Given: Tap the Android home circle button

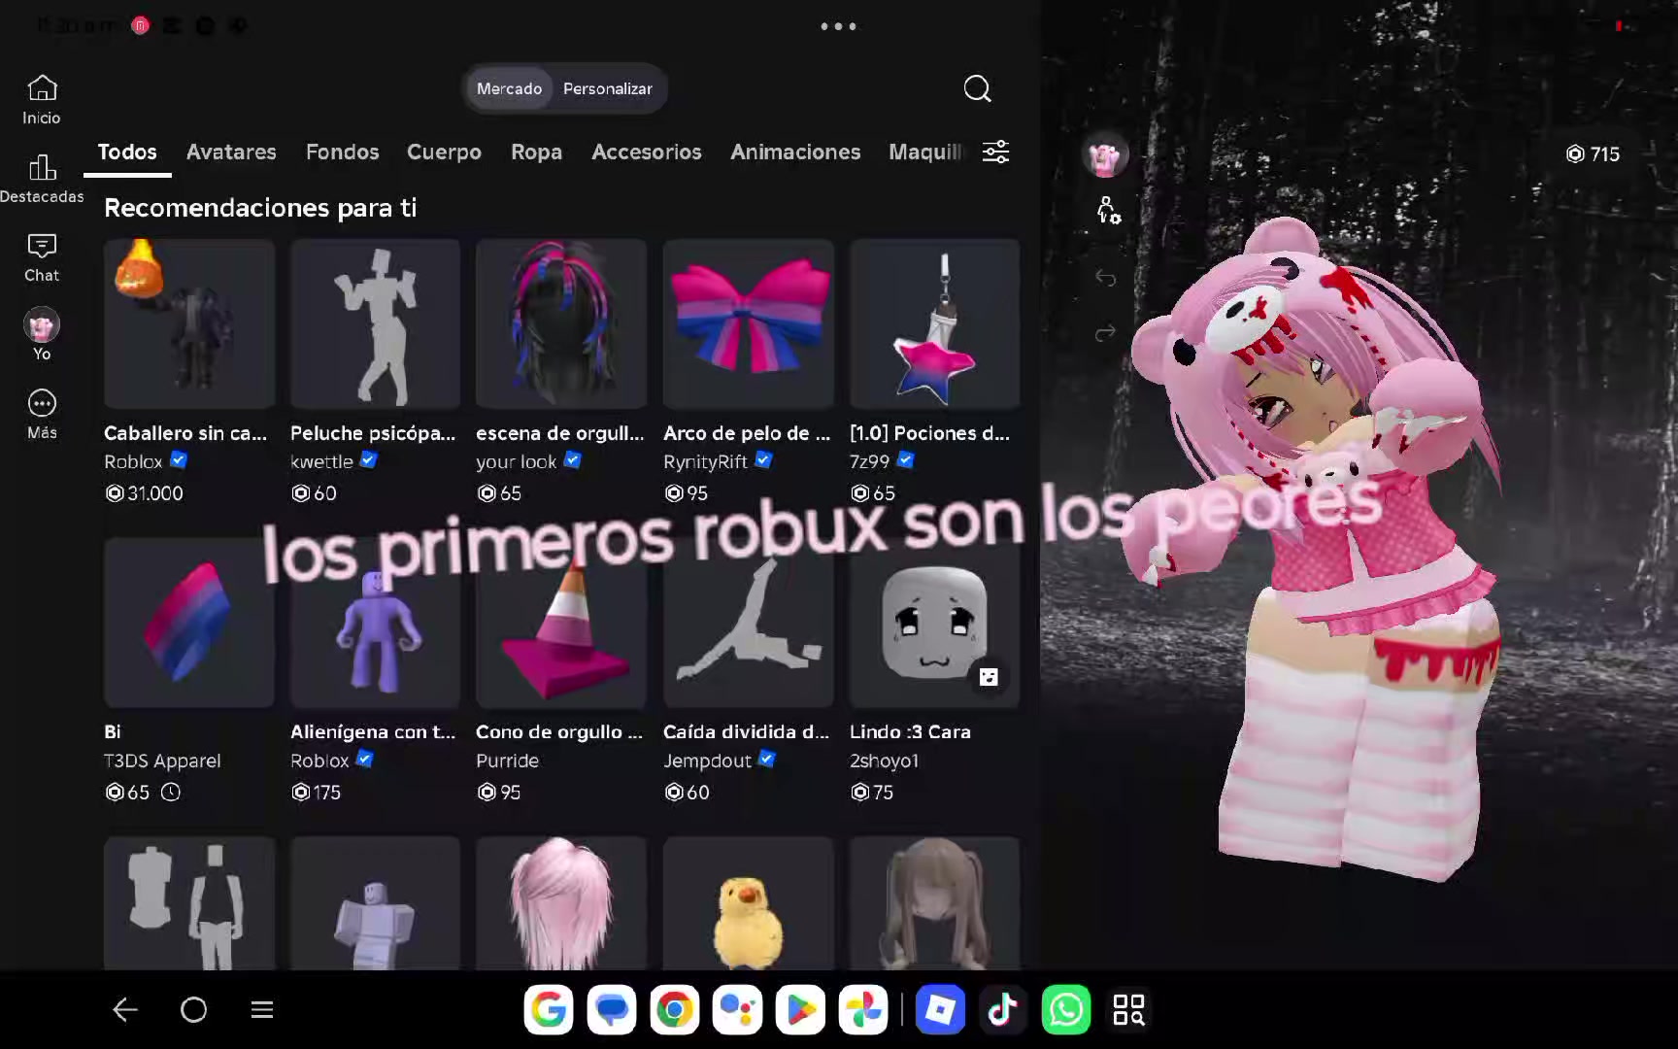Looking at the screenshot, I should 193,1010.
